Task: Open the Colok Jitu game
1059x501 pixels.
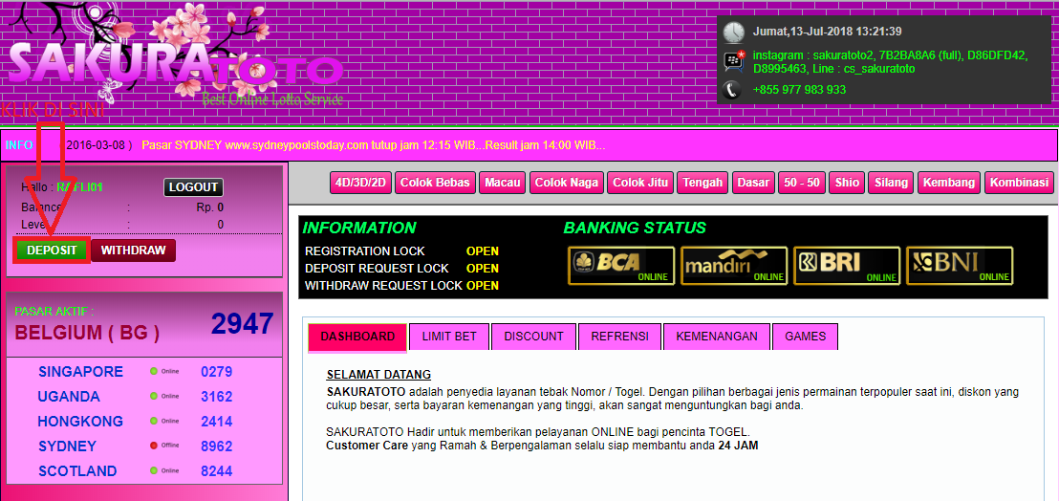Action: [640, 183]
